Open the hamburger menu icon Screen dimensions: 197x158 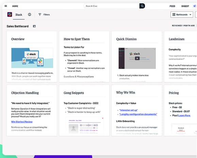(x=6, y=6)
